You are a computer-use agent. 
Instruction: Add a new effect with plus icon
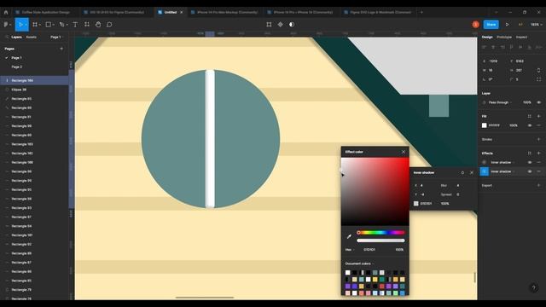[x=538, y=153]
